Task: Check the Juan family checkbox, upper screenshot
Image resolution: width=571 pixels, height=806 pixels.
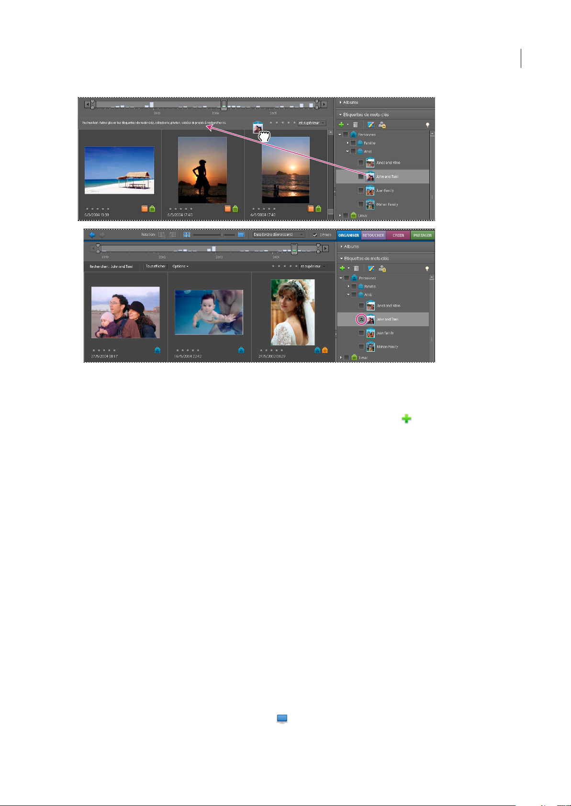Action: [361, 190]
